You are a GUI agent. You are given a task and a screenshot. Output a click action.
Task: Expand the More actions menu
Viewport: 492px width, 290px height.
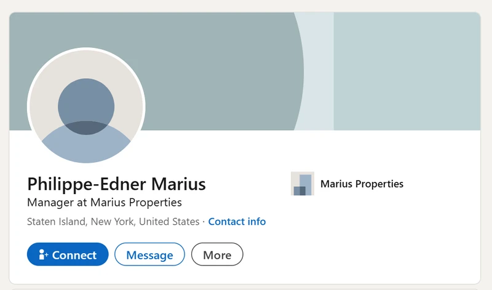[x=217, y=254]
